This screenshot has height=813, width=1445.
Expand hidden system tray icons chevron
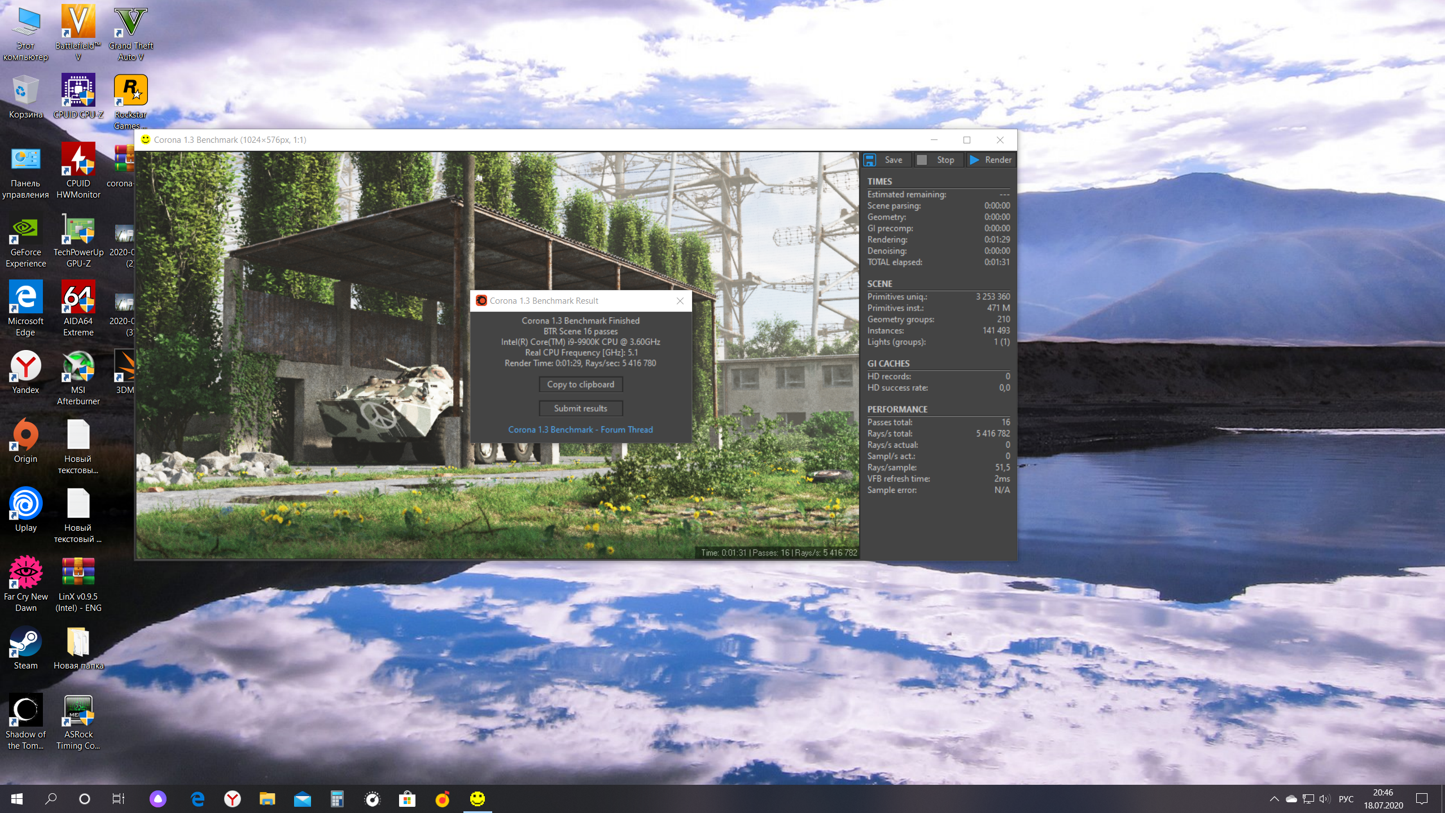tap(1274, 799)
